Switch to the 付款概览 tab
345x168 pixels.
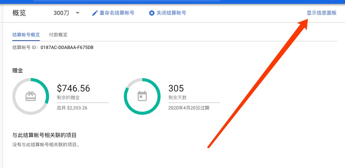[x=58, y=35]
